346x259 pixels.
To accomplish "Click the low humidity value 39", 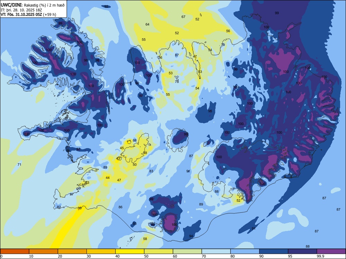I will pyautogui.click(x=80, y=208).
